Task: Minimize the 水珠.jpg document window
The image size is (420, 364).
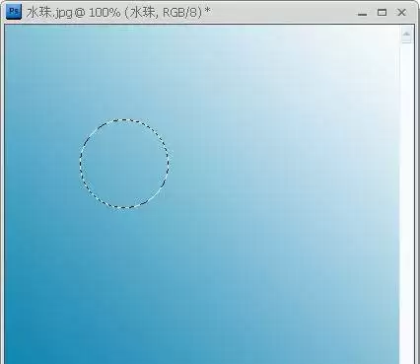Action: [362, 13]
